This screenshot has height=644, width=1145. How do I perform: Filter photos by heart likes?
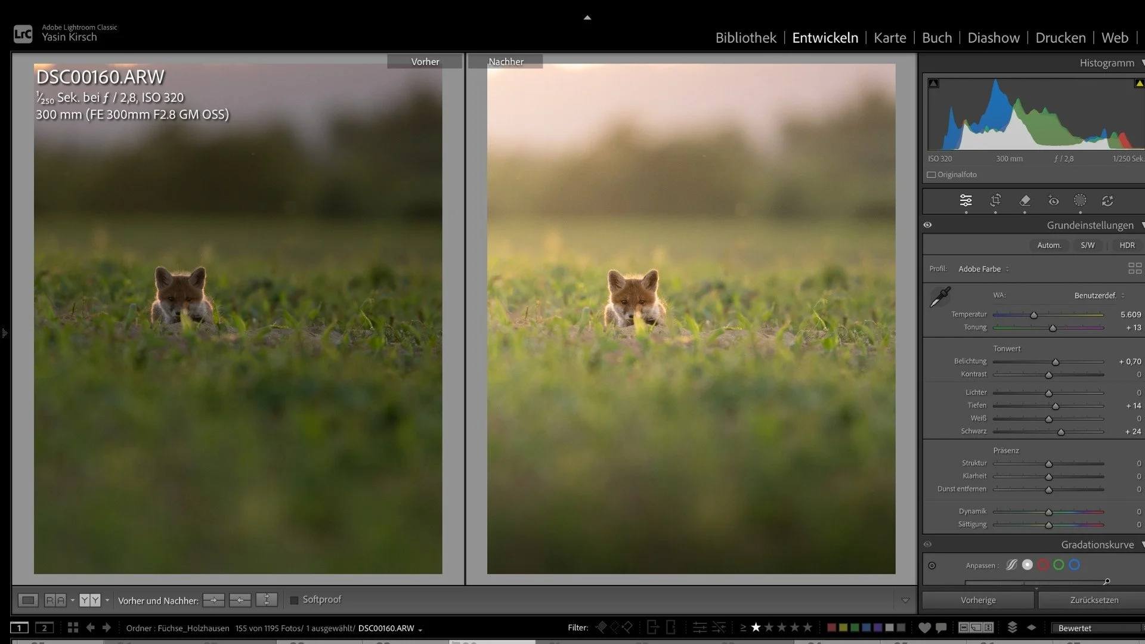pyautogui.click(x=924, y=627)
